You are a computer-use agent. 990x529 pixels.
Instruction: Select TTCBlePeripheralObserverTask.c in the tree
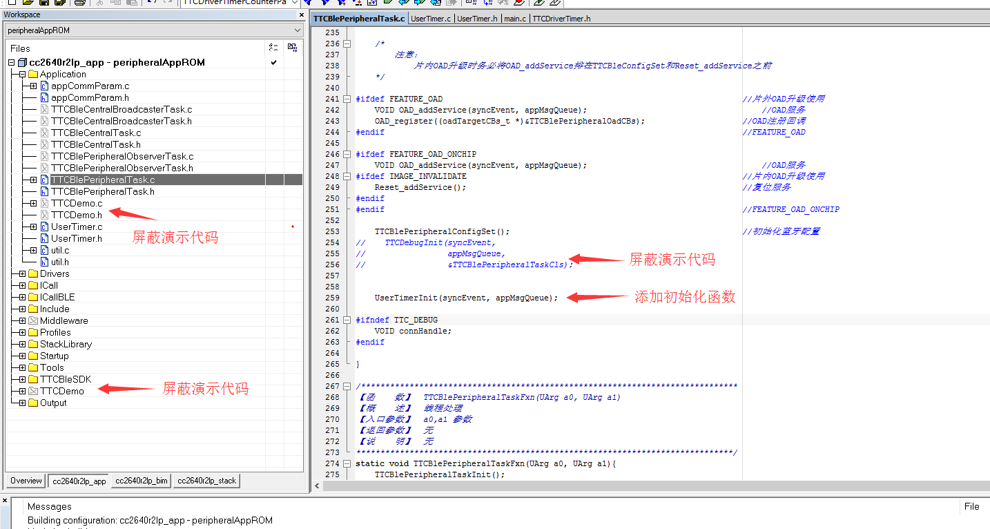tap(122, 156)
